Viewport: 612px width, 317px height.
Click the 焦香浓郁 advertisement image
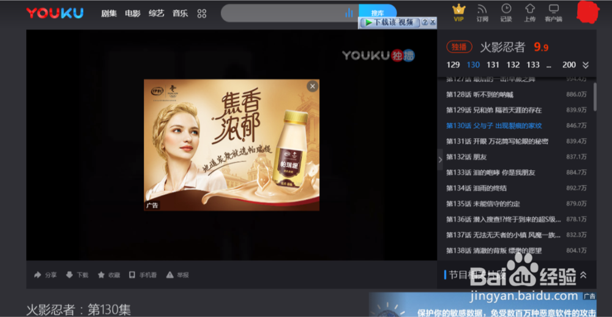coord(231,145)
